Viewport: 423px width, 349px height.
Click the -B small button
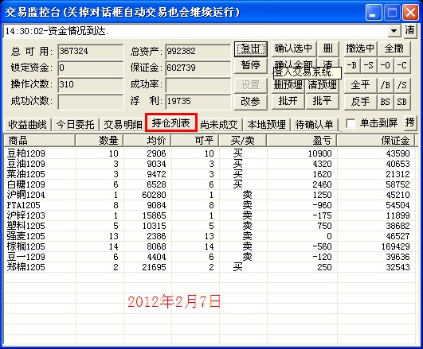pos(352,65)
